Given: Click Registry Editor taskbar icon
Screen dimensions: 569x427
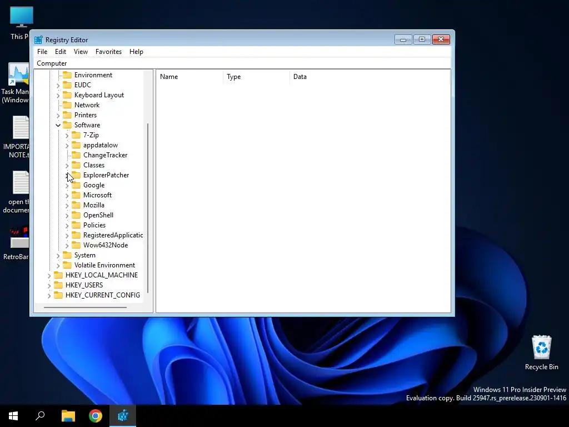Looking at the screenshot, I should pos(123,416).
